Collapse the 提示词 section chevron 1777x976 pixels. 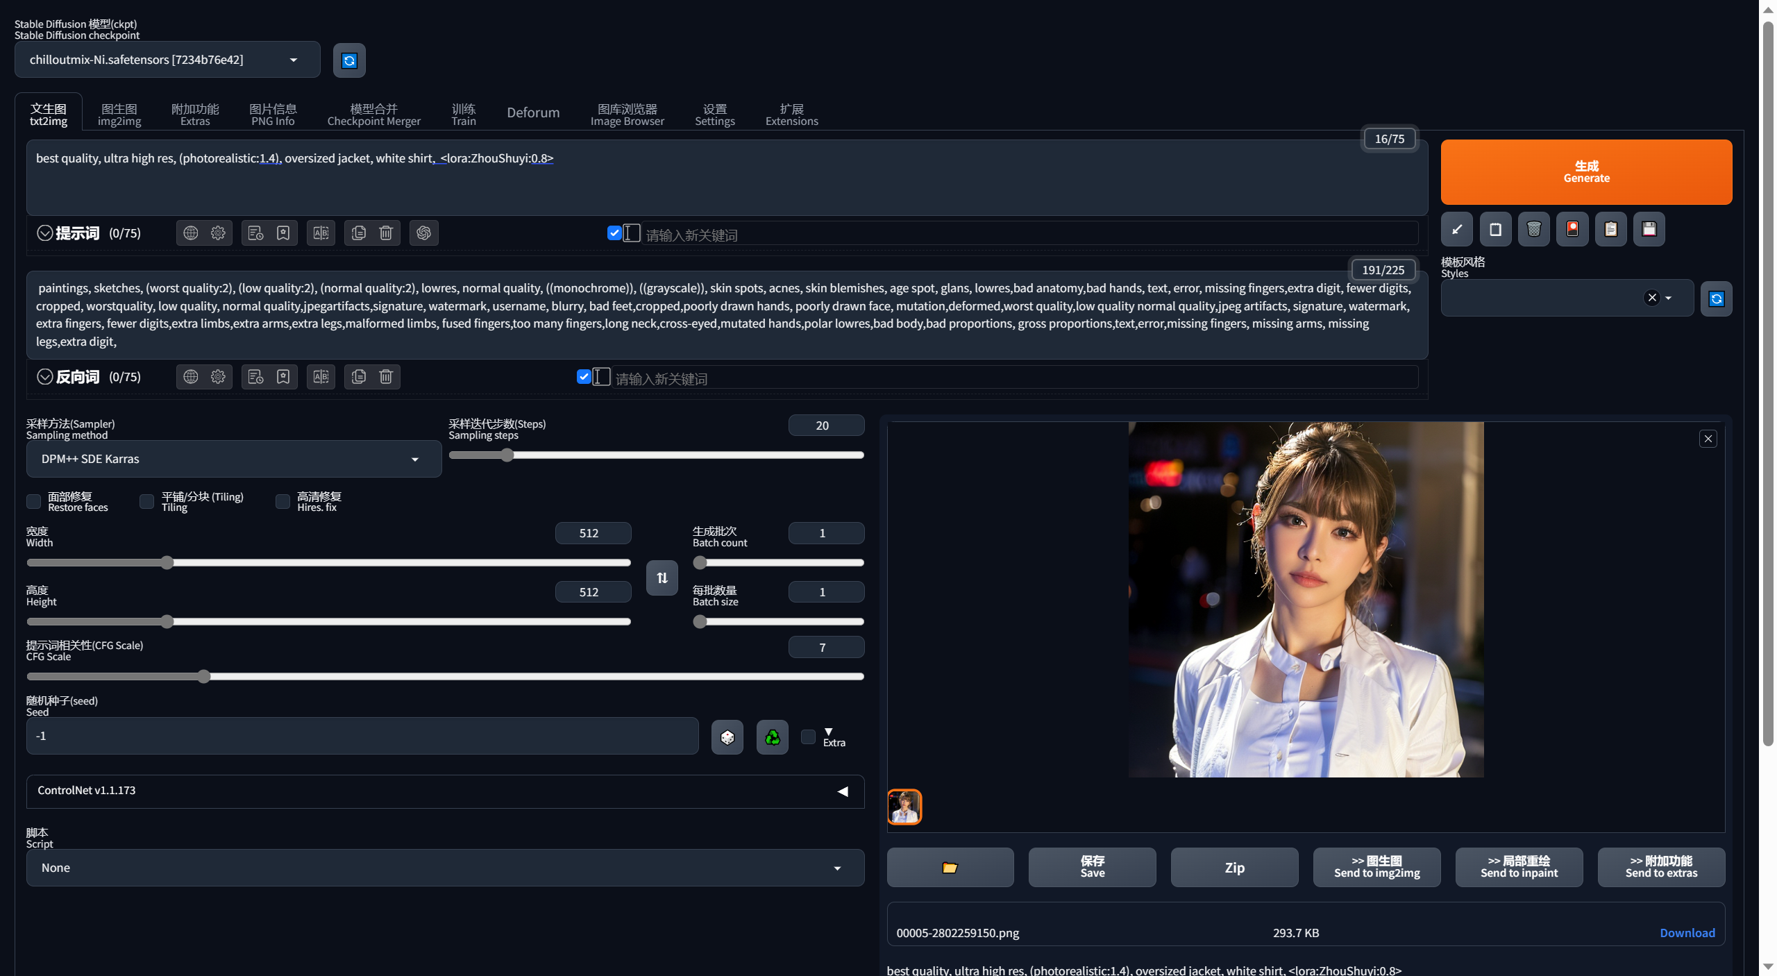coord(45,233)
